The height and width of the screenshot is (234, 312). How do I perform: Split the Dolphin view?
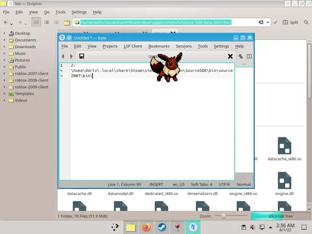290,22
